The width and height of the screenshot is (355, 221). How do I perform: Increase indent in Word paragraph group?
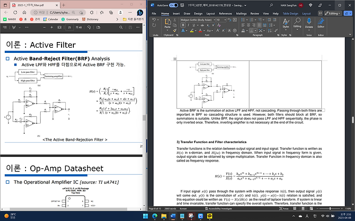click(x=275, y=20)
